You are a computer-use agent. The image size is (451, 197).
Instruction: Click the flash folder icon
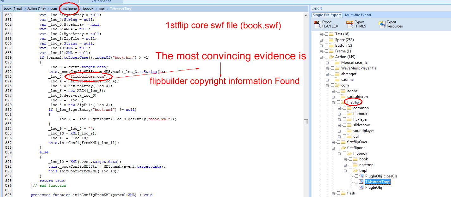pos(343,193)
